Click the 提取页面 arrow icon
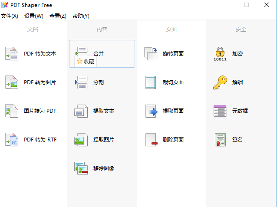Screen dimensions: 277x207 (x=151, y=111)
